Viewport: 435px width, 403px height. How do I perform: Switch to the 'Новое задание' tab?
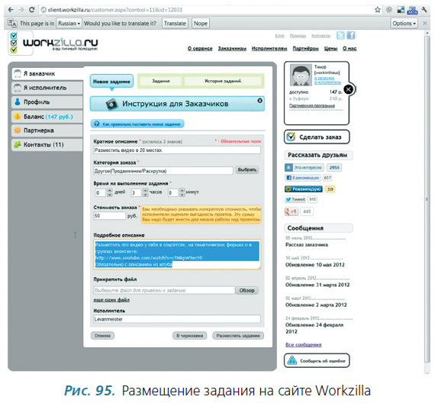click(111, 82)
